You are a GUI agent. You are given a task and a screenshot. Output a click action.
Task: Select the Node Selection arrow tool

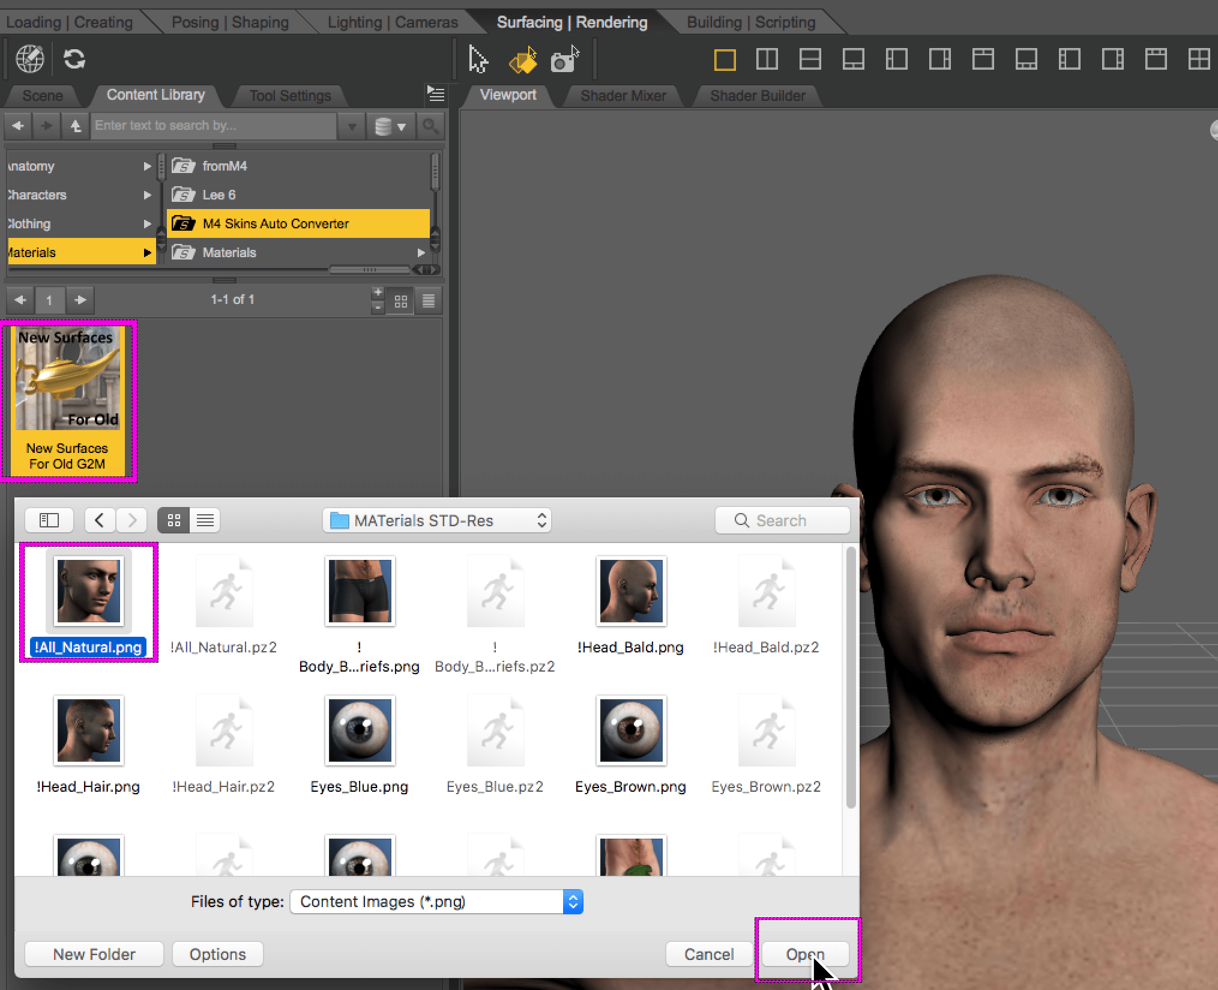(478, 59)
